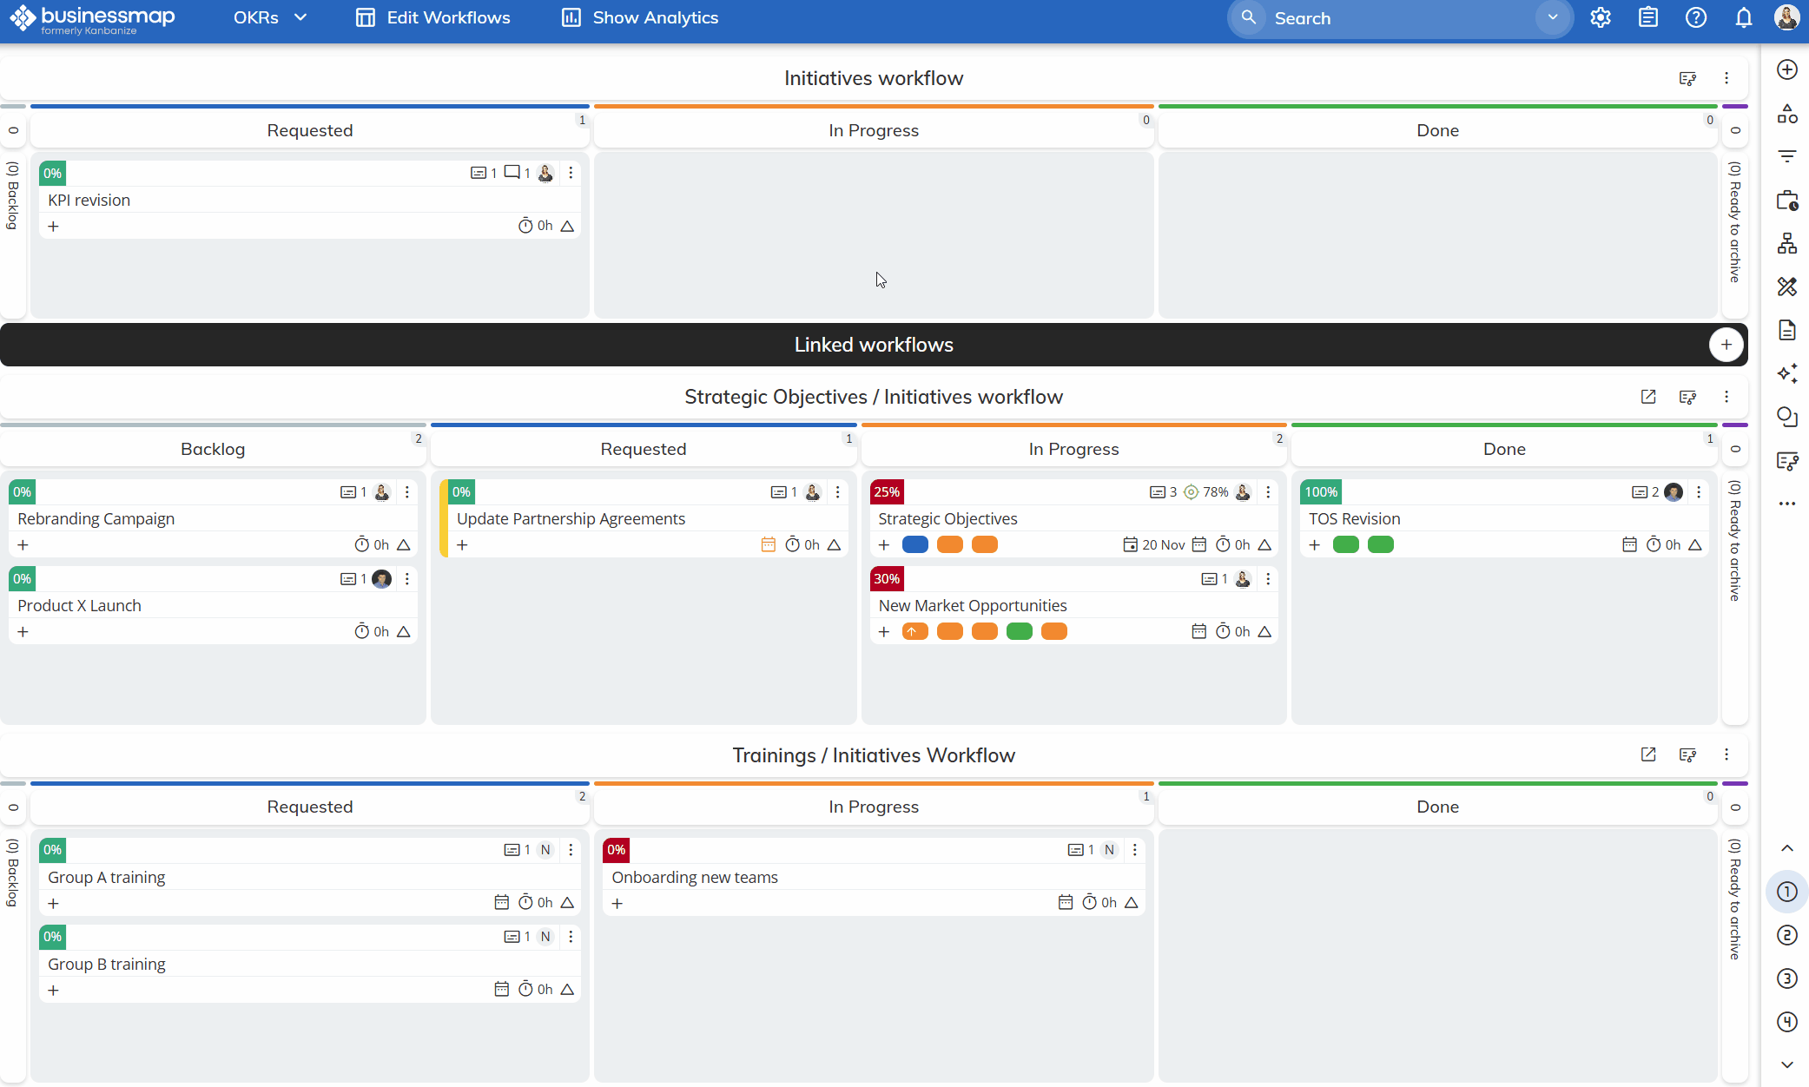Open KPI revision card three-dot menu

click(571, 173)
